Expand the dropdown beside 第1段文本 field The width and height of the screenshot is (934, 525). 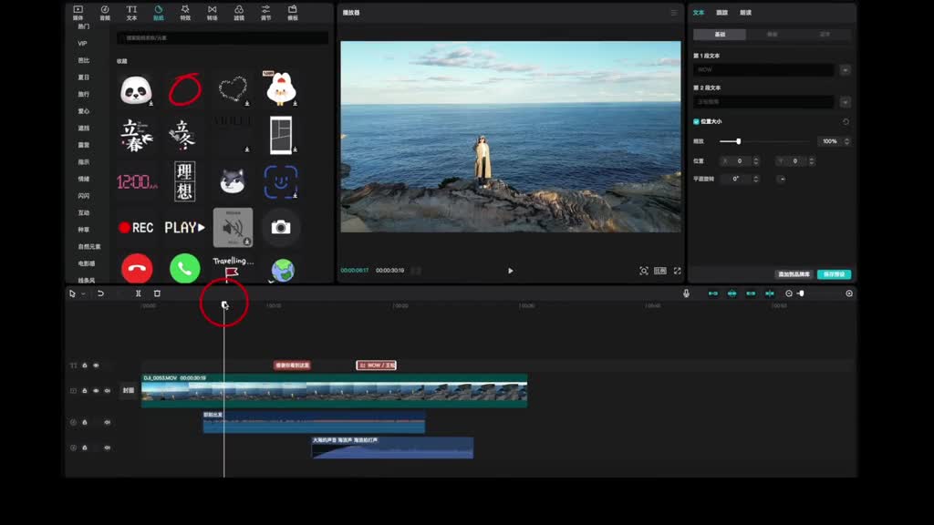point(846,70)
